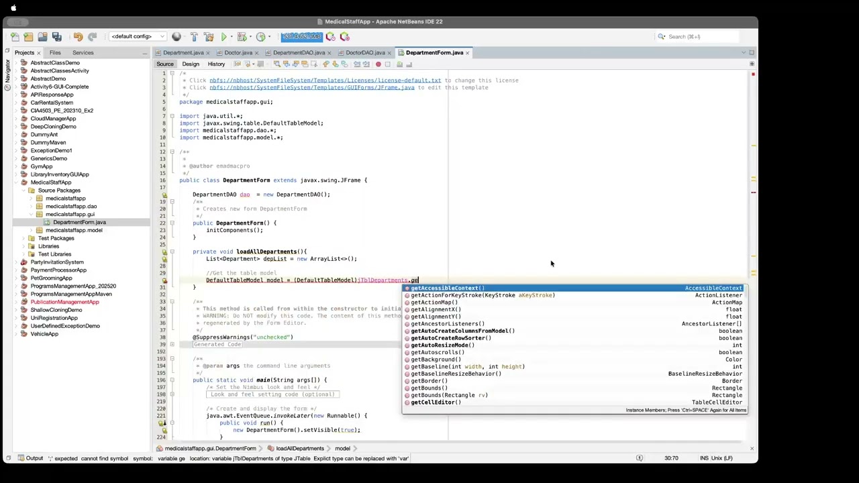The height and width of the screenshot is (483, 859).
Task: Click the Save All toolbar icon
Action: click(56, 37)
